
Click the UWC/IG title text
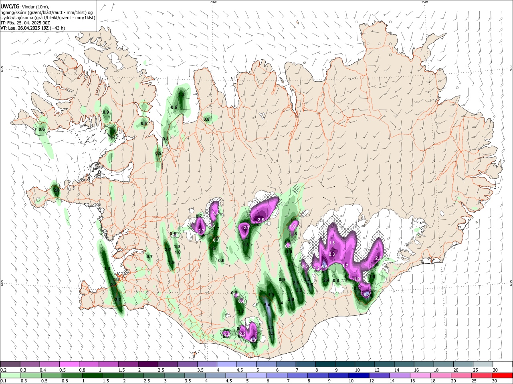coord(10,6)
